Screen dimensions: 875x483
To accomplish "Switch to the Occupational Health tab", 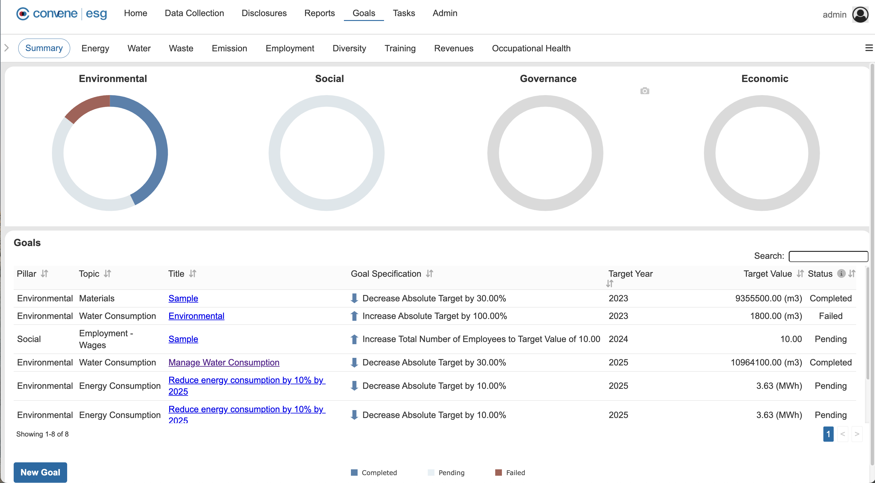I will [x=531, y=48].
